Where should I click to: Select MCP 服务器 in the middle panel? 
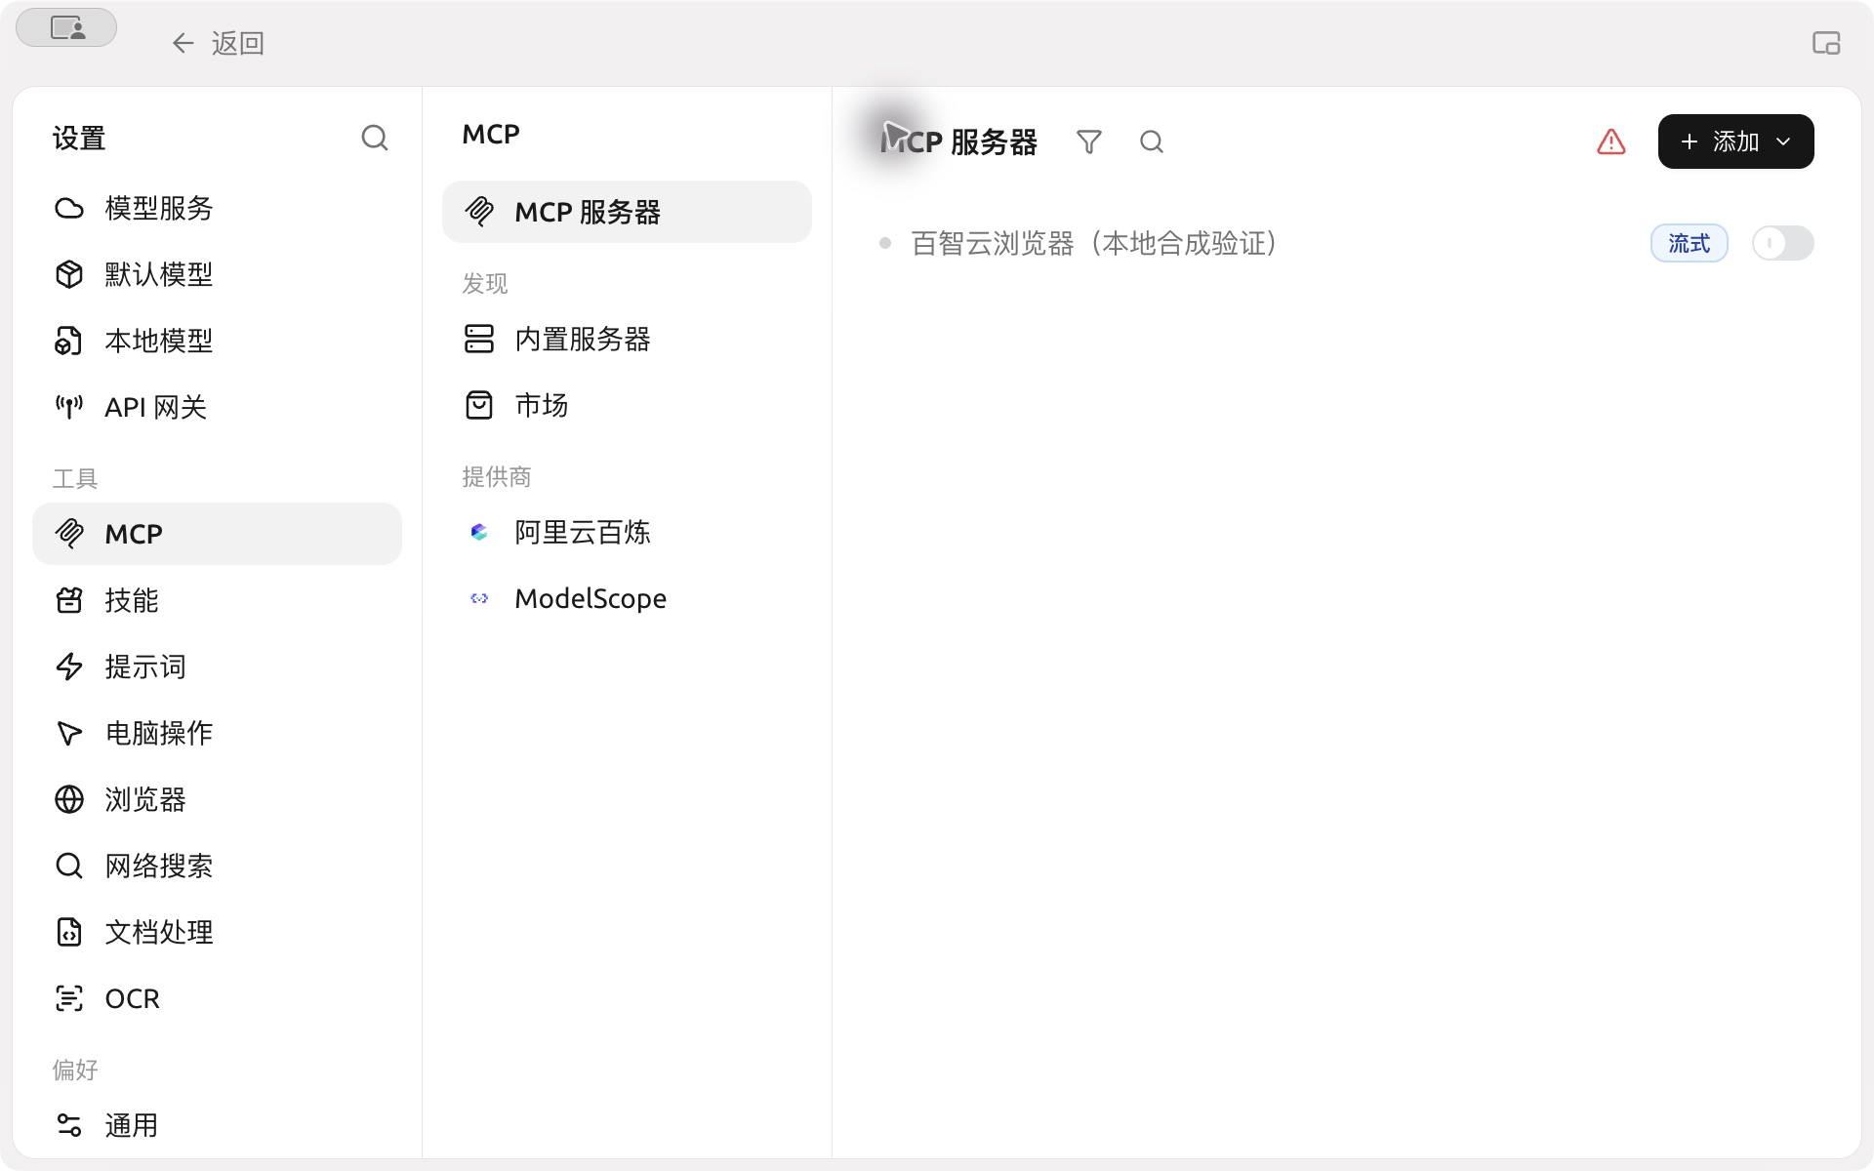(x=627, y=212)
